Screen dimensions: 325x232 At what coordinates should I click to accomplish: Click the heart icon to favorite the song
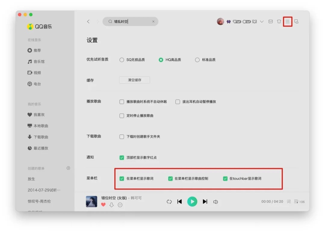[103, 205]
